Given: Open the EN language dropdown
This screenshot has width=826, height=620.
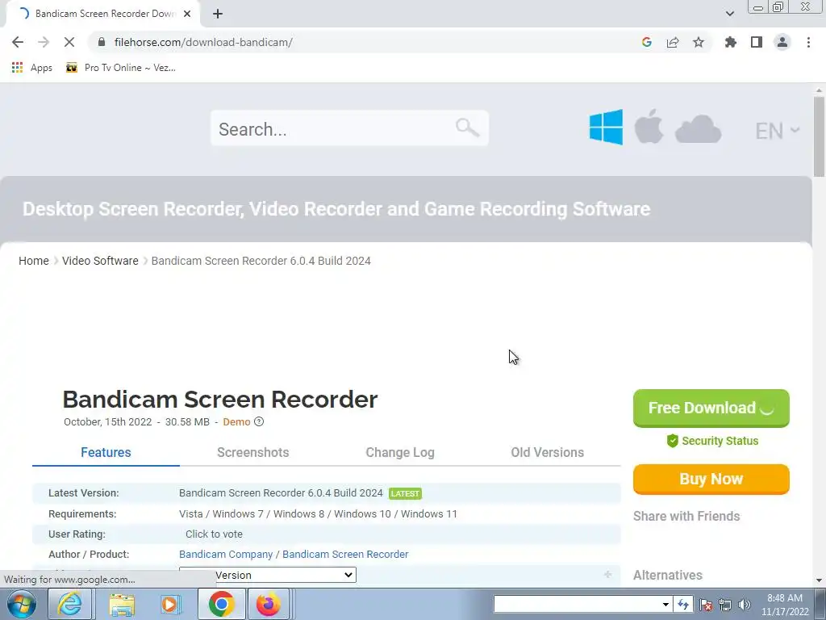Looking at the screenshot, I should click(777, 131).
